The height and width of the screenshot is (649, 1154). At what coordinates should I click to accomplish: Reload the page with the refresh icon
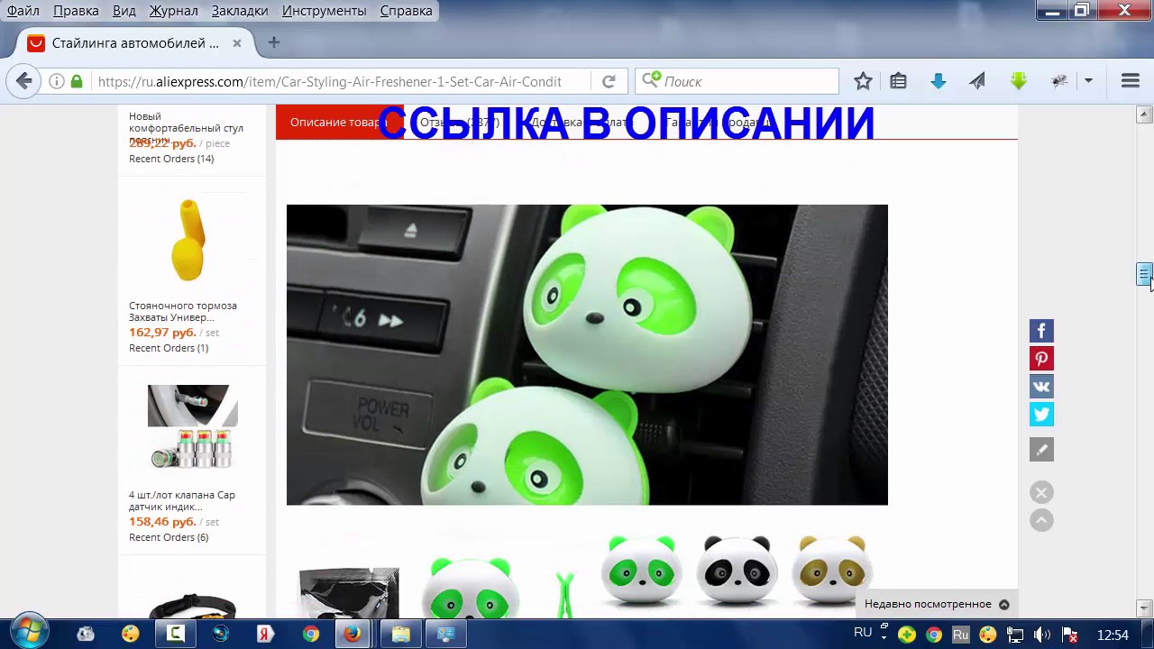(609, 81)
